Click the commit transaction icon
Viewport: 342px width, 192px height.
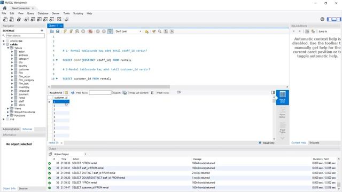(98, 31)
